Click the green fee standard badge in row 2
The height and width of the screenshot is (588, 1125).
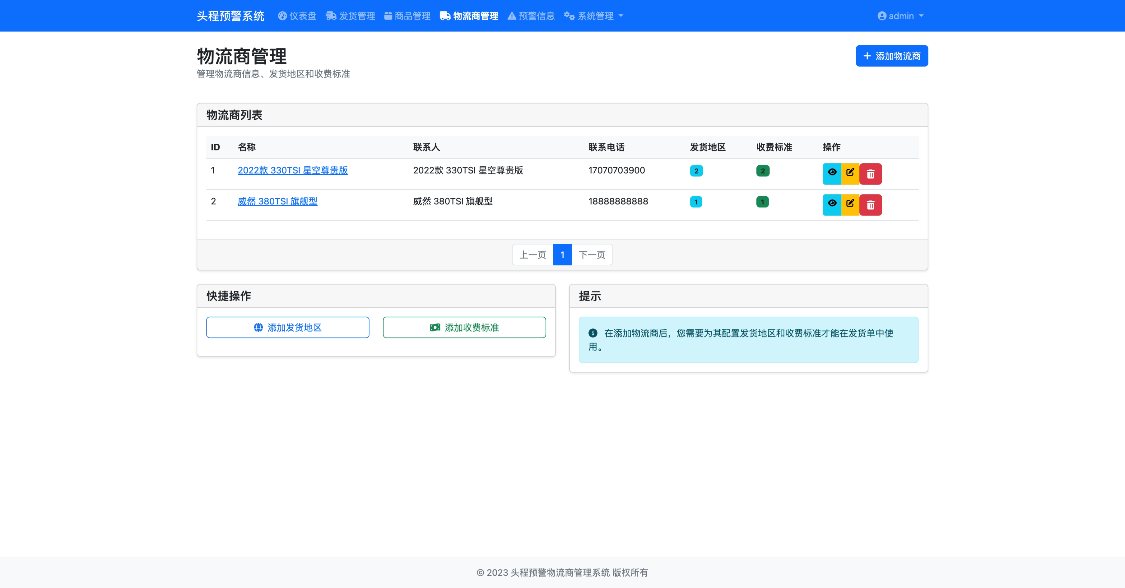click(762, 202)
